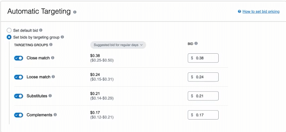This screenshot has height=132, width=286.
Task: Switch off the Substitutes toggle
Action: pos(19,96)
